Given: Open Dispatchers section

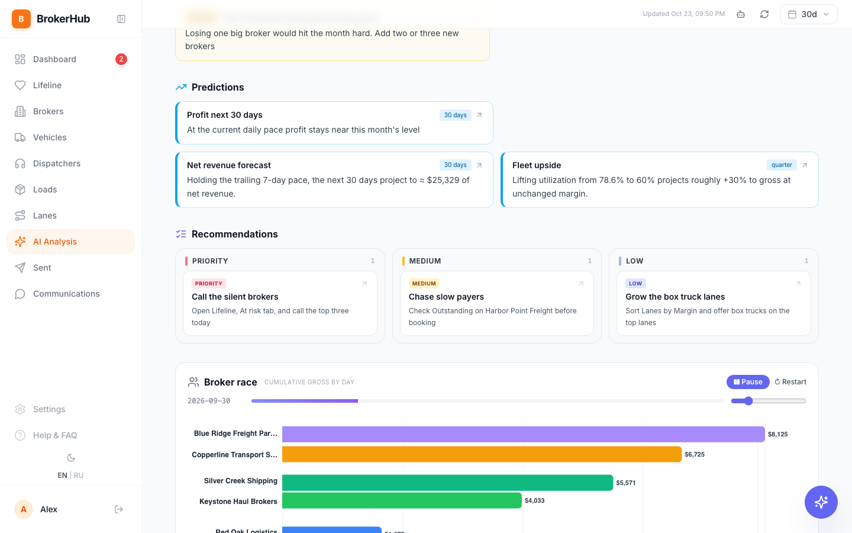Looking at the screenshot, I should 71,163.
